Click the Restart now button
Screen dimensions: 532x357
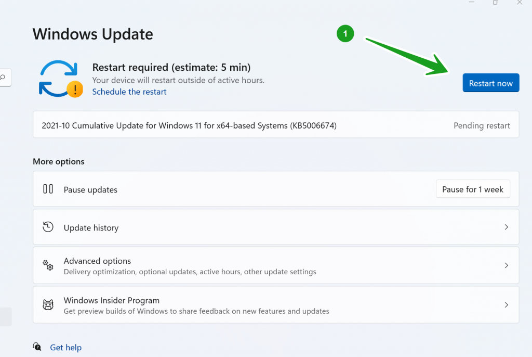tap(490, 83)
